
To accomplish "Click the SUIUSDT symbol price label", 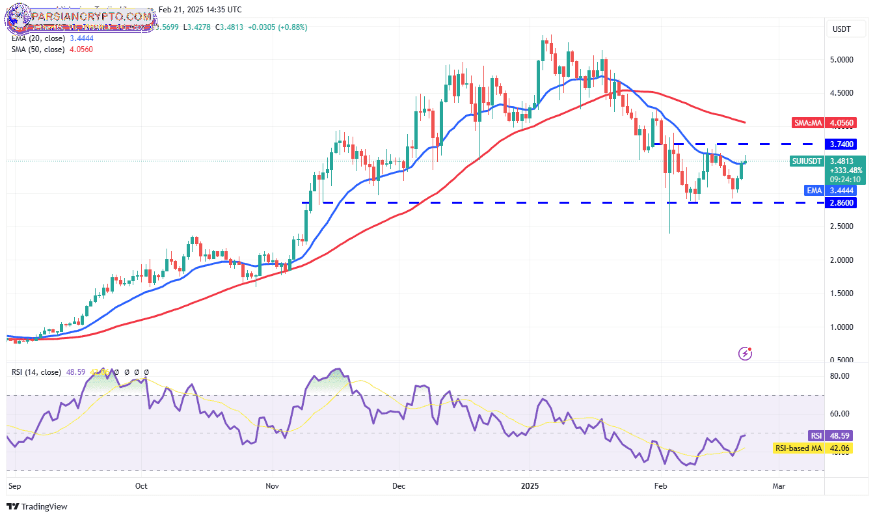I will pyautogui.click(x=808, y=161).
